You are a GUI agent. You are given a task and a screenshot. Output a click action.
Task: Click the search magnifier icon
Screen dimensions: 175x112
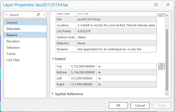pos(38,15)
